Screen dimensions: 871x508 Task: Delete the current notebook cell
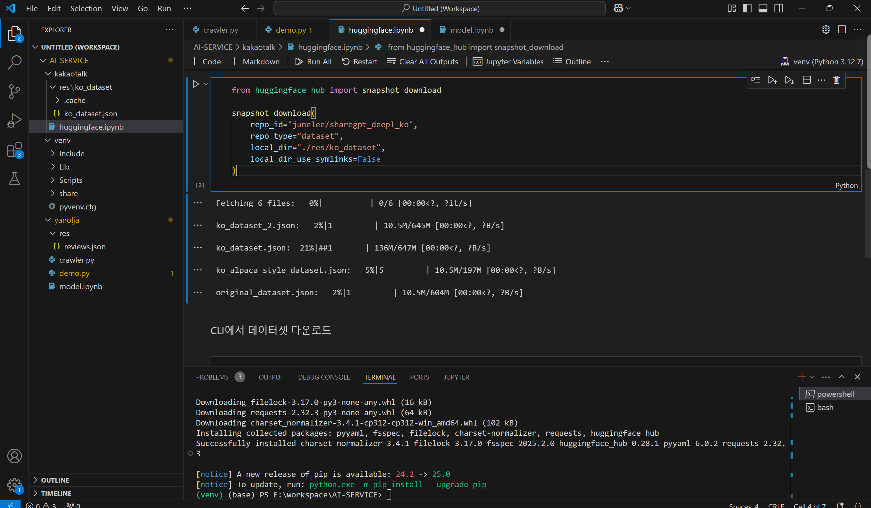click(836, 80)
